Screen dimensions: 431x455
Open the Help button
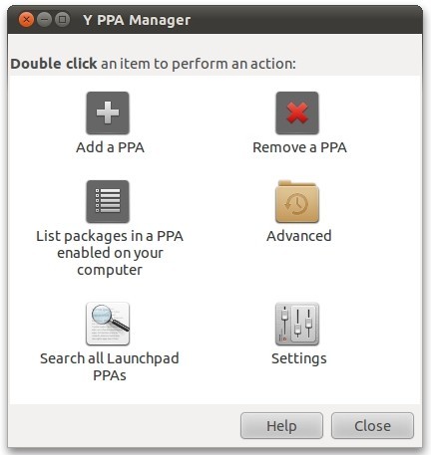(281, 426)
